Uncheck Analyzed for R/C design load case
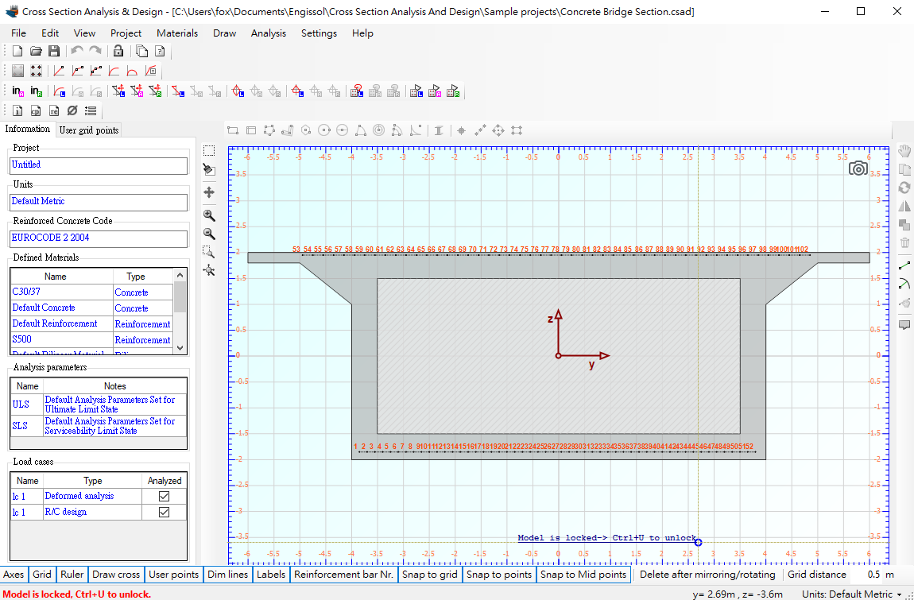The height and width of the screenshot is (600, 914). point(164,512)
